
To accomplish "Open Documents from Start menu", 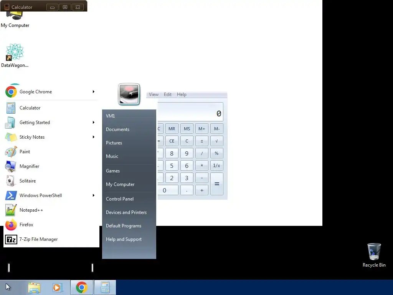I will [129, 129].
